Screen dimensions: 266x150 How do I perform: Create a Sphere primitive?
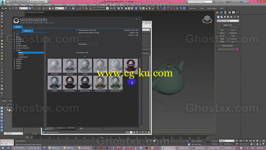click(222, 33)
